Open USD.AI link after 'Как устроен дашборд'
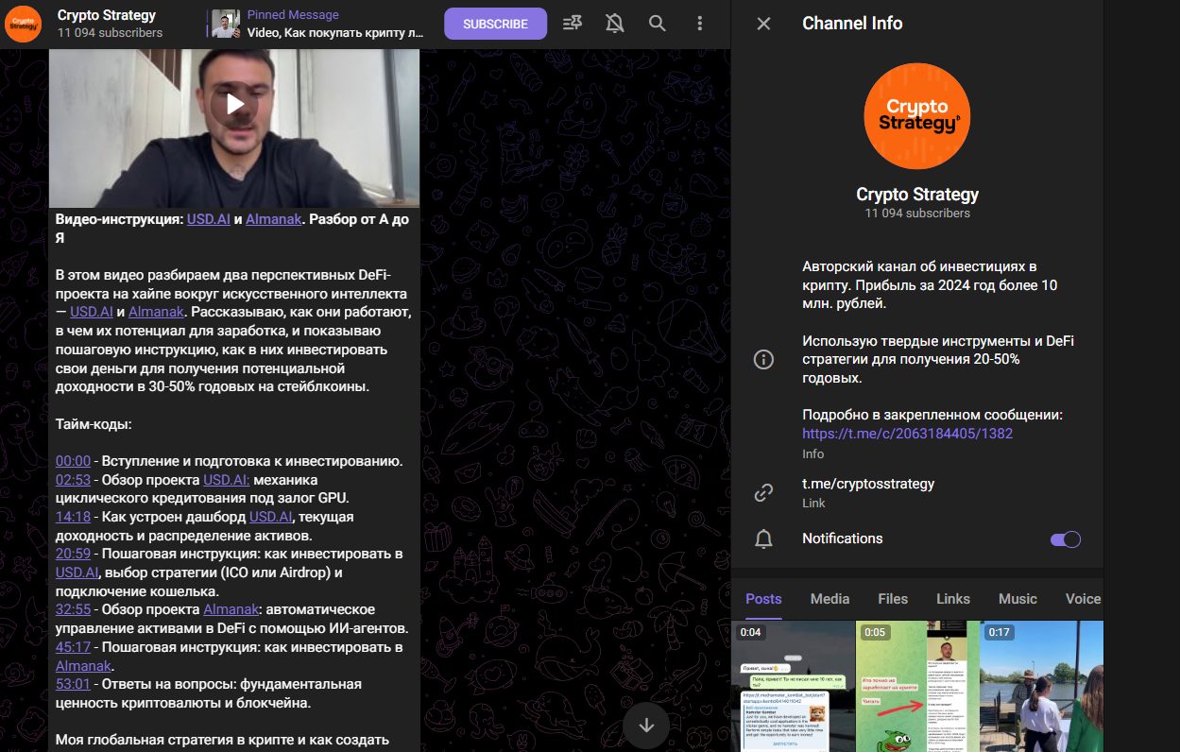This screenshot has width=1180, height=752. pyautogui.click(x=271, y=517)
